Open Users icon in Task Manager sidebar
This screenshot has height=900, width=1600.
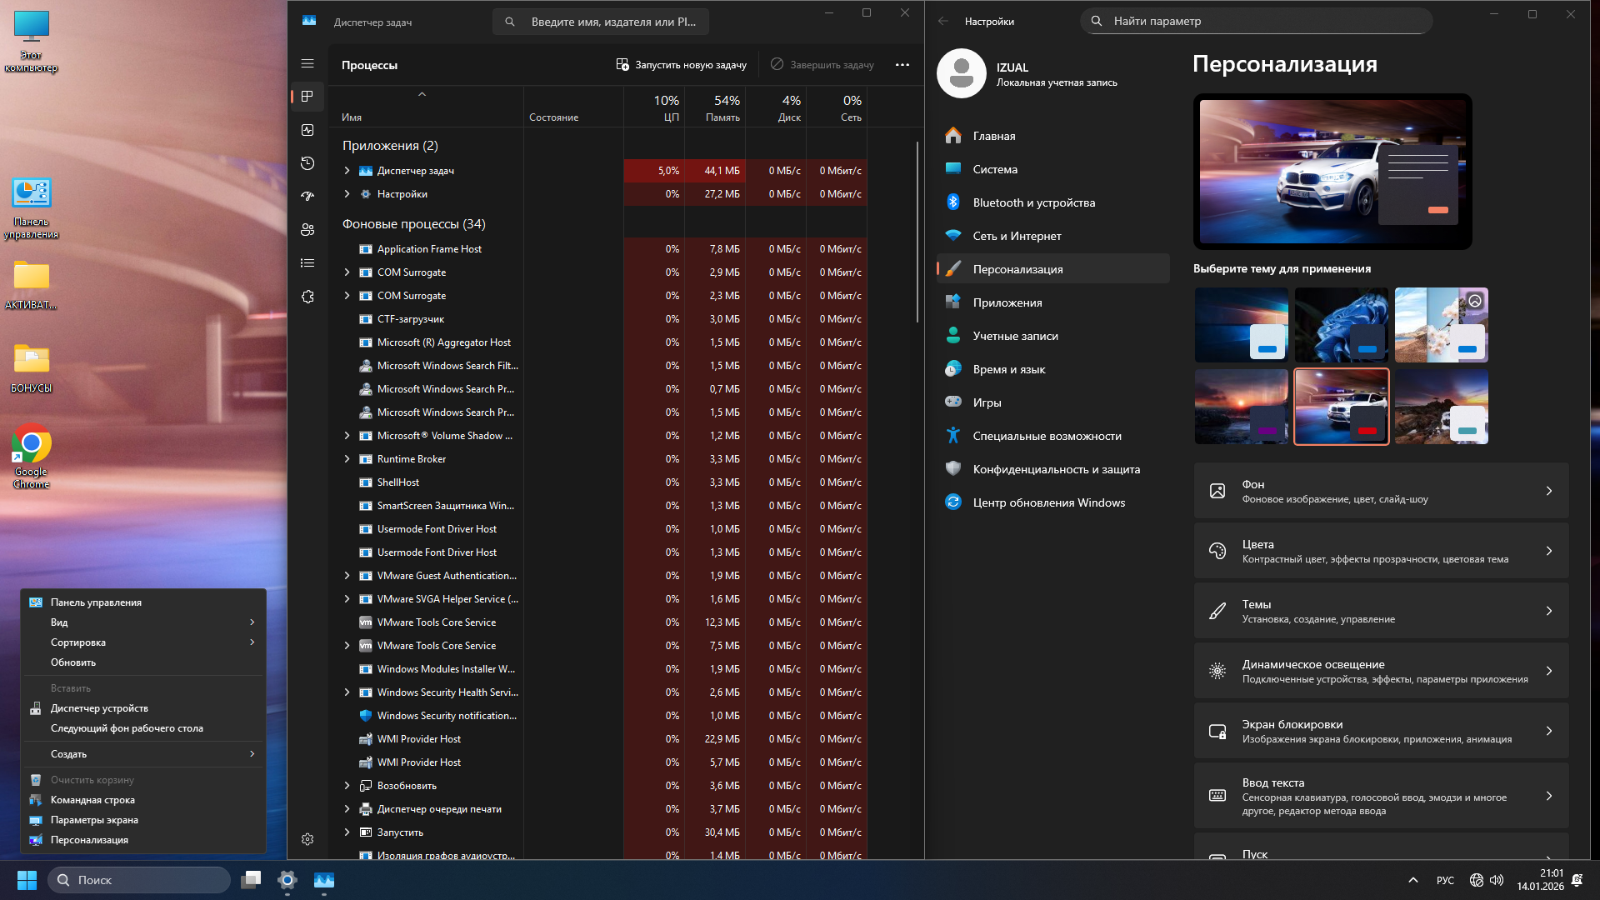click(x=307, y=230)
